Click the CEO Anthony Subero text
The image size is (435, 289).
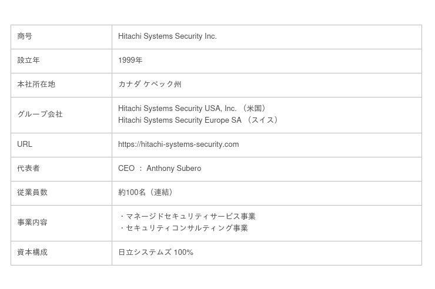click(159, 169)
